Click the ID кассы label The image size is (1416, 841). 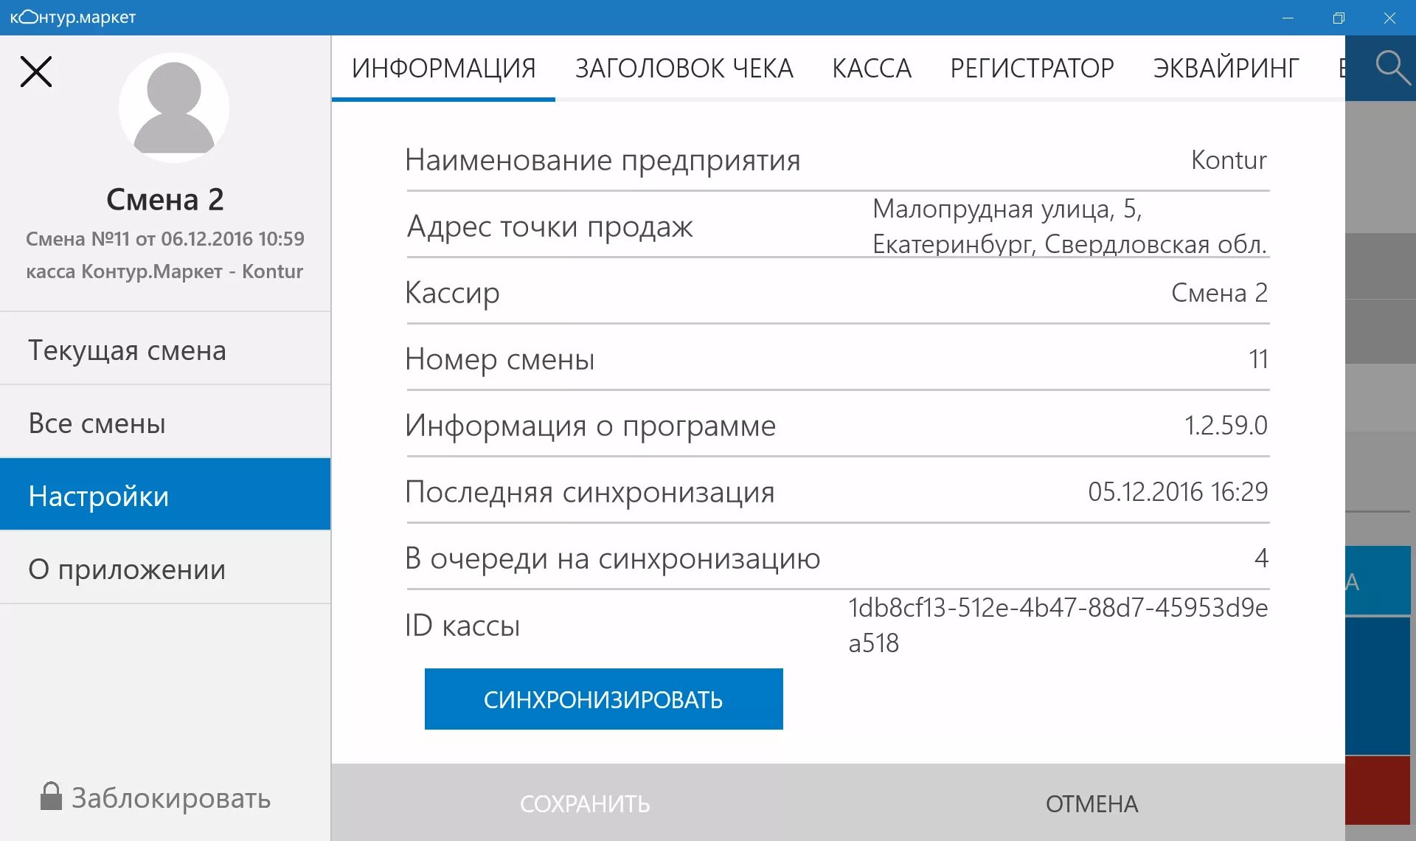[462, 625]
